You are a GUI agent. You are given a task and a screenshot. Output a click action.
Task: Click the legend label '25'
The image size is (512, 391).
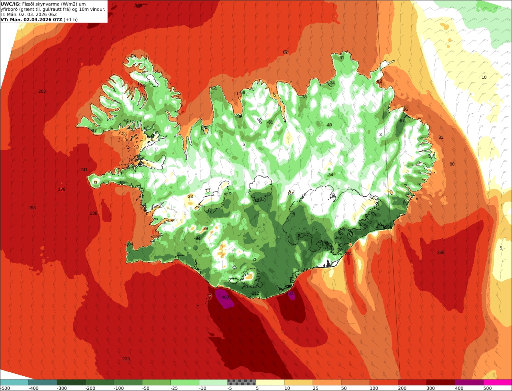pos(316,388)
